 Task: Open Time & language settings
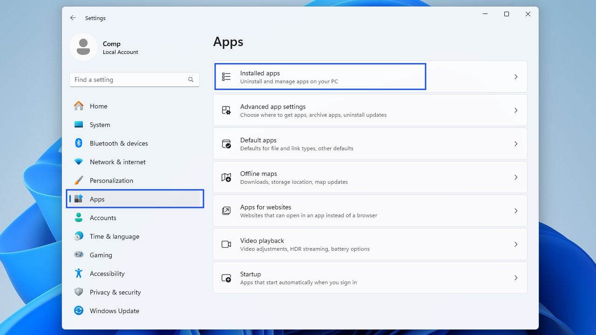(x=135, y=236)
